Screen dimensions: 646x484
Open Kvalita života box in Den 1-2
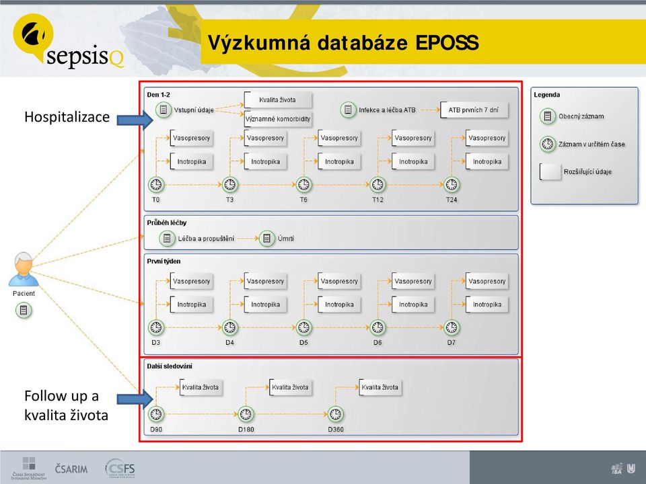pyautogui.click(x=278, y=99)
